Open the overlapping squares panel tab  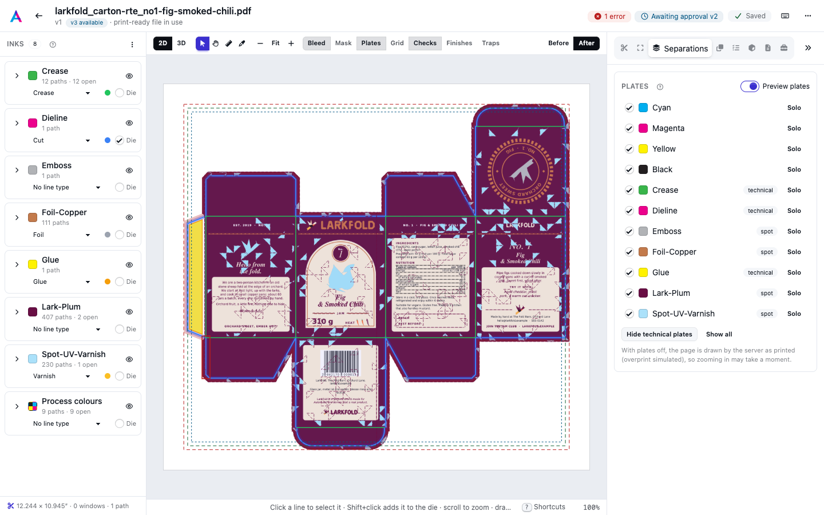point(720,48)
